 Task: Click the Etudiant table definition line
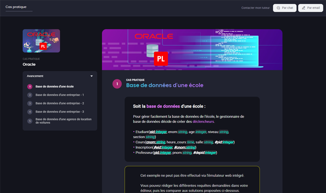pyautogui.click(x=181, y=134)
